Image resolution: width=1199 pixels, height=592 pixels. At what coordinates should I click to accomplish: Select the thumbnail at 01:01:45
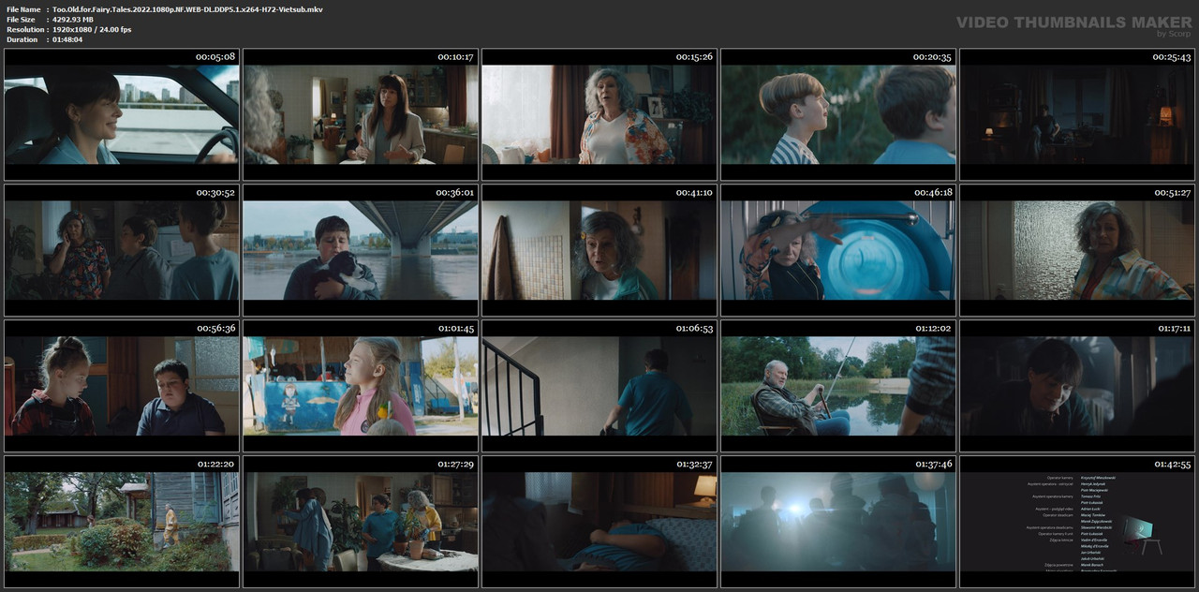coord(361,386)
